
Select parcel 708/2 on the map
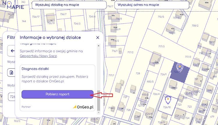[195, 26]
